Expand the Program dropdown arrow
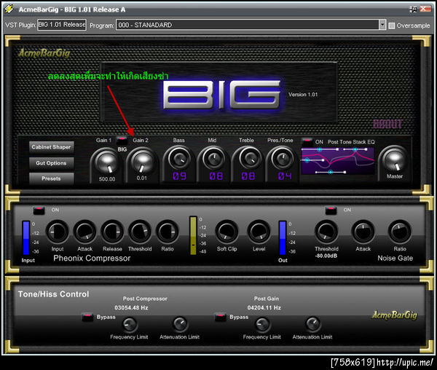This screenshot has width=437, height=370. (x=382, y=25)
